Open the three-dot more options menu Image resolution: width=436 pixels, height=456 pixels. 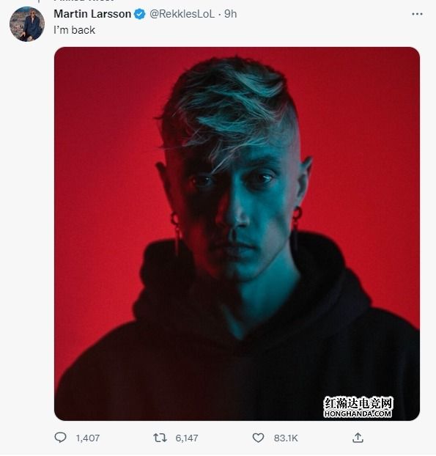pos(417,14)
